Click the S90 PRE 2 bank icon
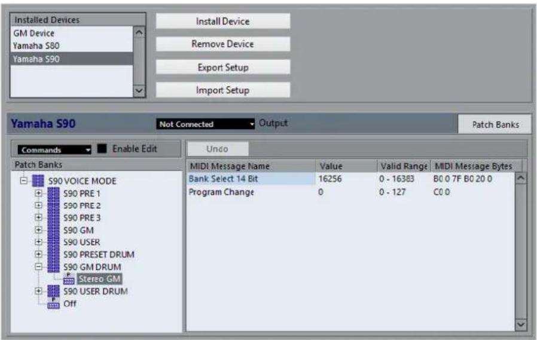The width and height of the screenshot is (537, 340). tap(53, 206)
